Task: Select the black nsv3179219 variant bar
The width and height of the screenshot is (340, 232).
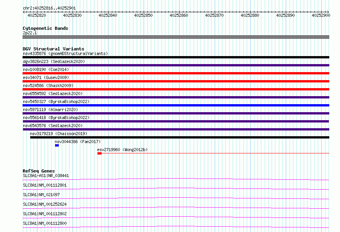Action: (180, 137)
